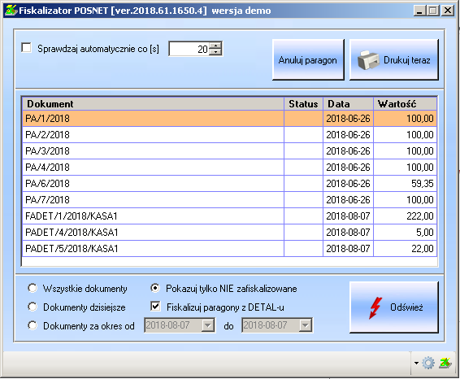Open the end date dropdown after 'do'
Viewport: 460px width, 379px height.
click(x=306, y=325)
